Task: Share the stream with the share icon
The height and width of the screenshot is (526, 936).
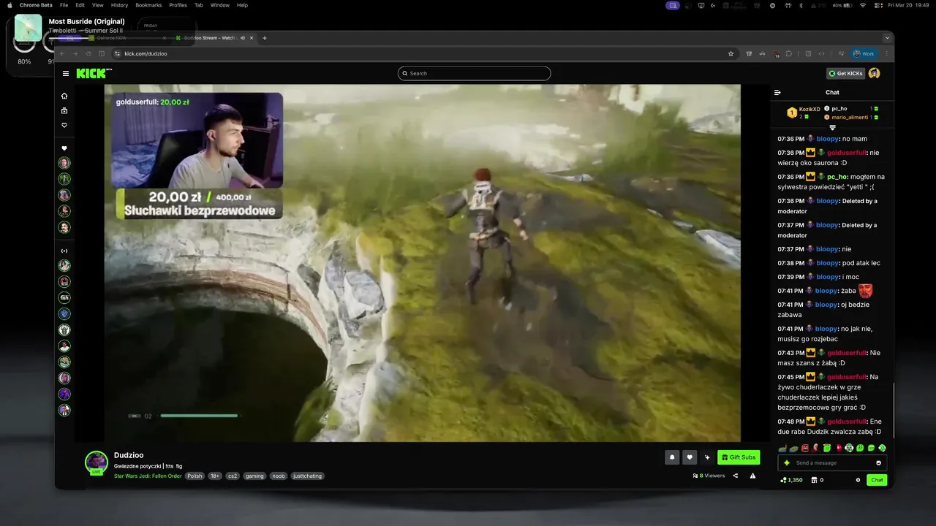Action: coord(735,476)
